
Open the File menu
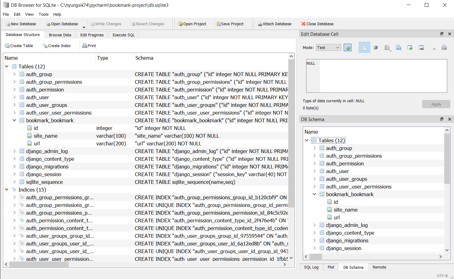click(6, 14)
